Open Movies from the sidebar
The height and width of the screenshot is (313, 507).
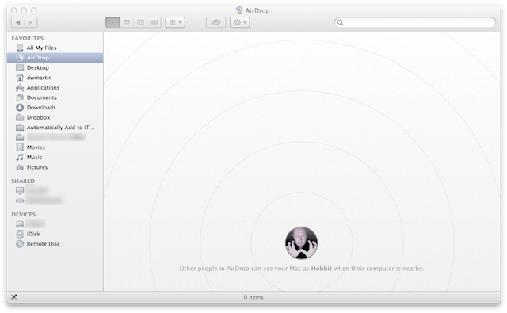coord(55,147)
